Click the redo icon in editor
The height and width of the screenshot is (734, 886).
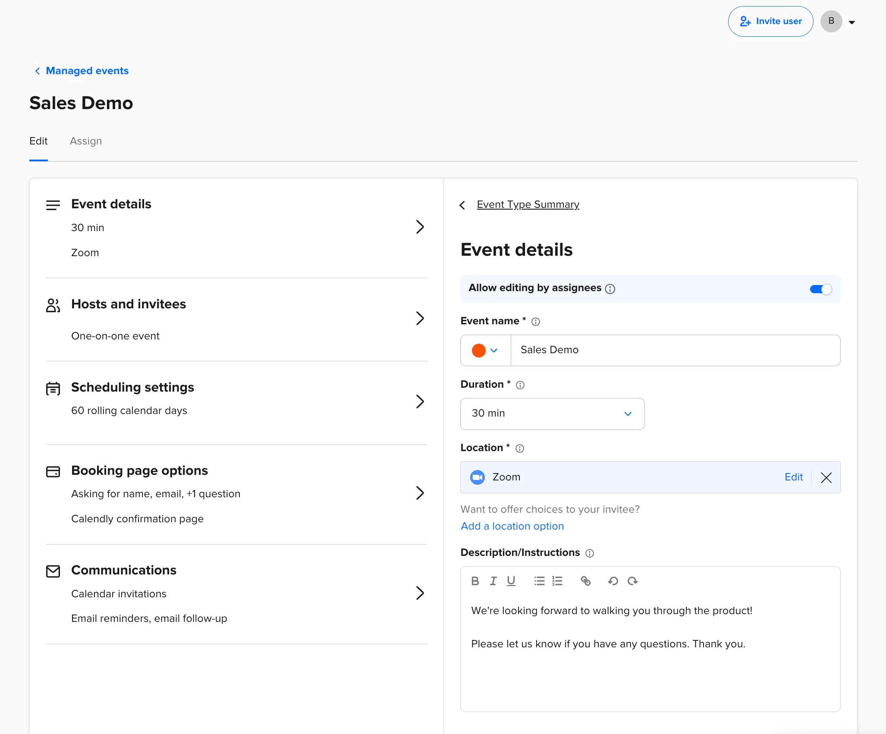click(632, 581)
